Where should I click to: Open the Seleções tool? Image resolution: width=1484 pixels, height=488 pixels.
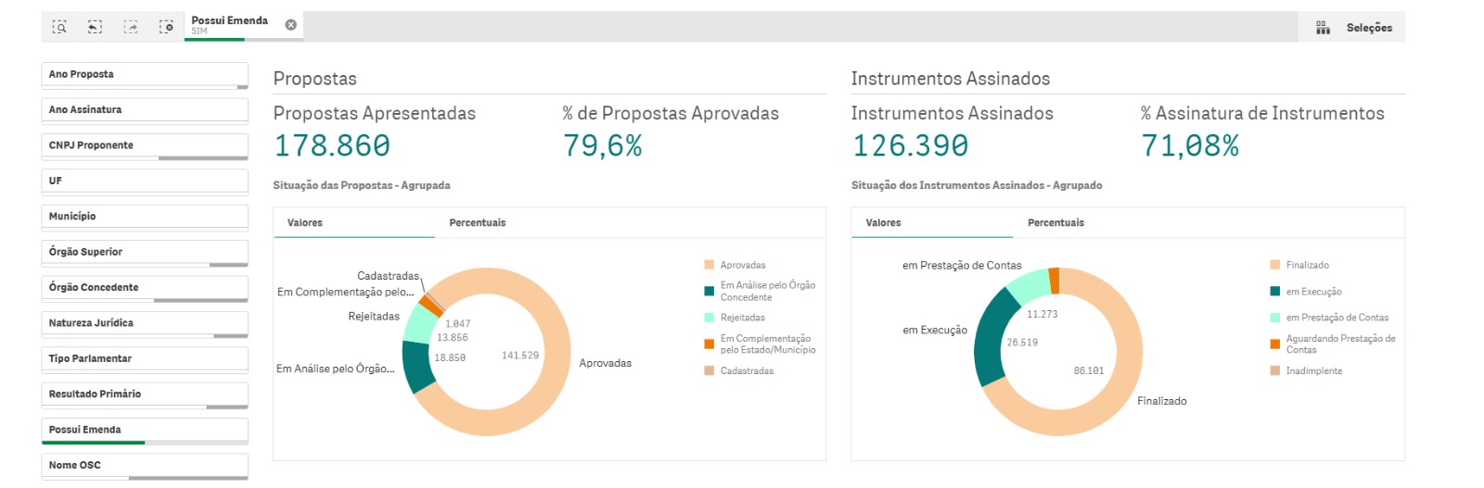tap(1354, 28)
